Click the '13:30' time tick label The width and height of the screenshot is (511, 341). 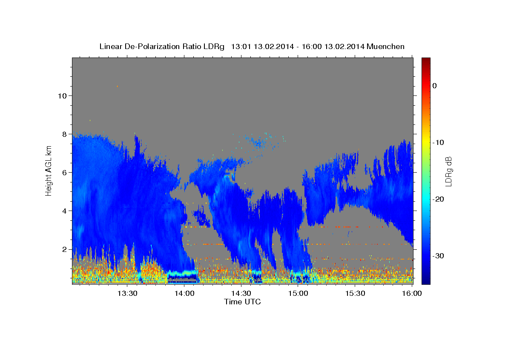(127, 294)
